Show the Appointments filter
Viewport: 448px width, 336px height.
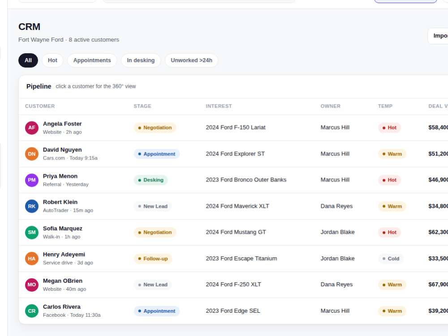coord(92,60)
